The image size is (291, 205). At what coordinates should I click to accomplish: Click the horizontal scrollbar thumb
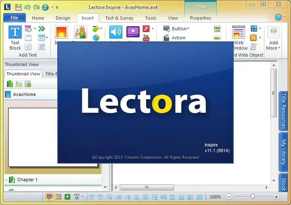pyautogui.click(x=147, y=187)
